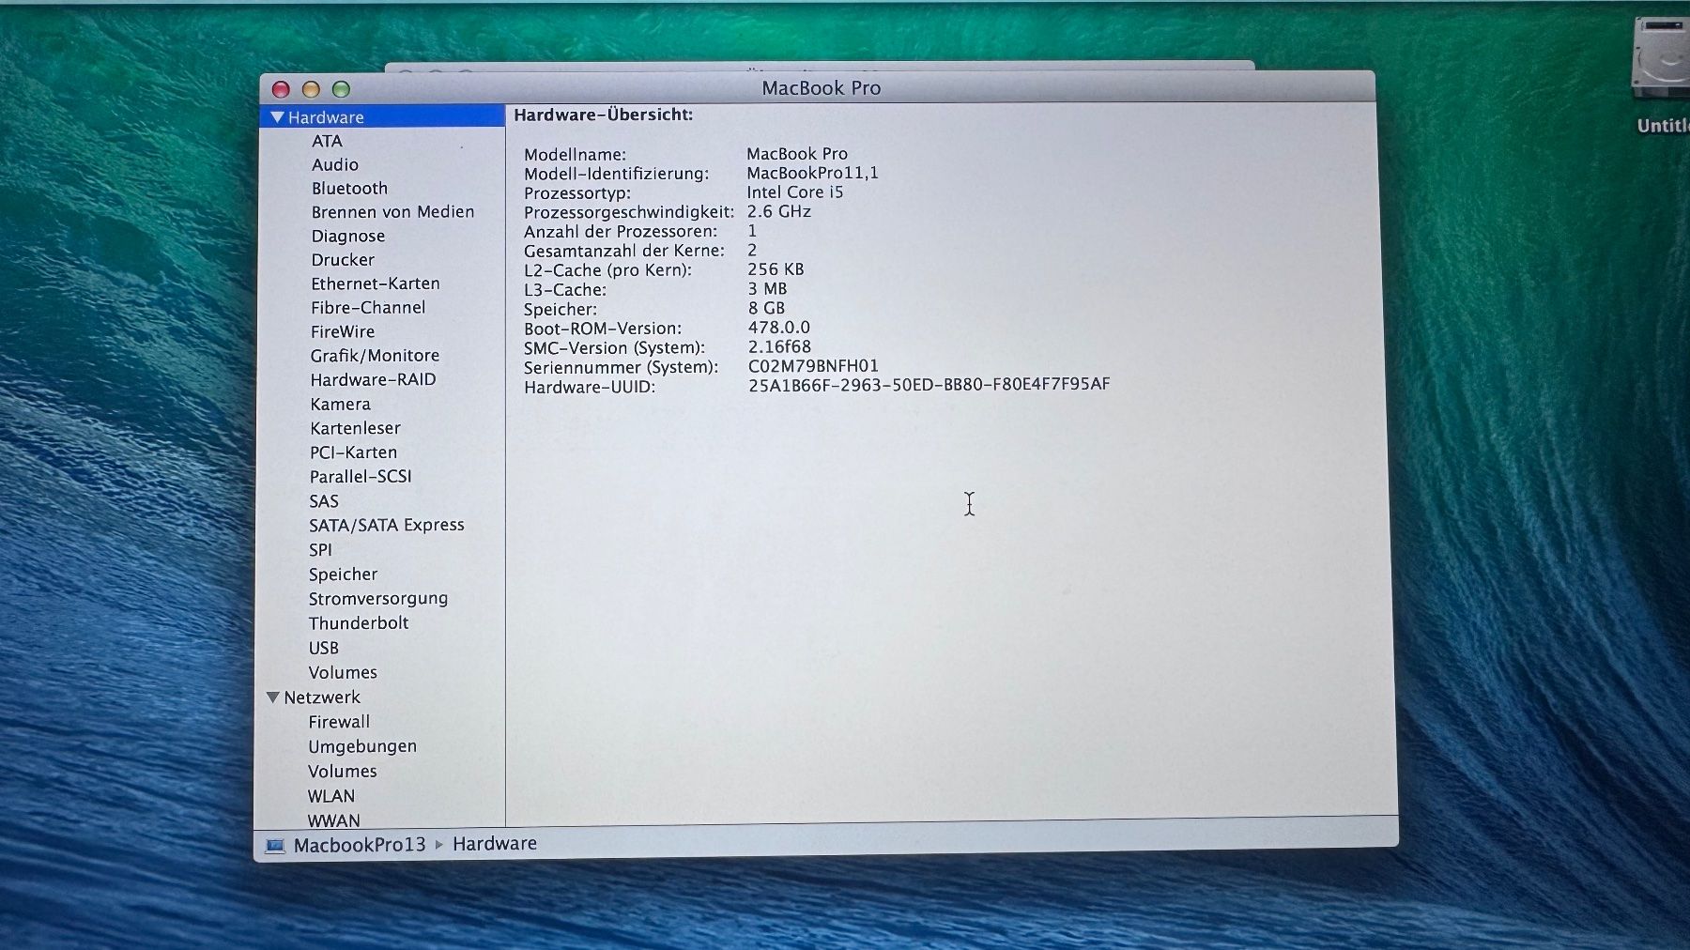Open Kartenleser entry

tap(355, 428)
